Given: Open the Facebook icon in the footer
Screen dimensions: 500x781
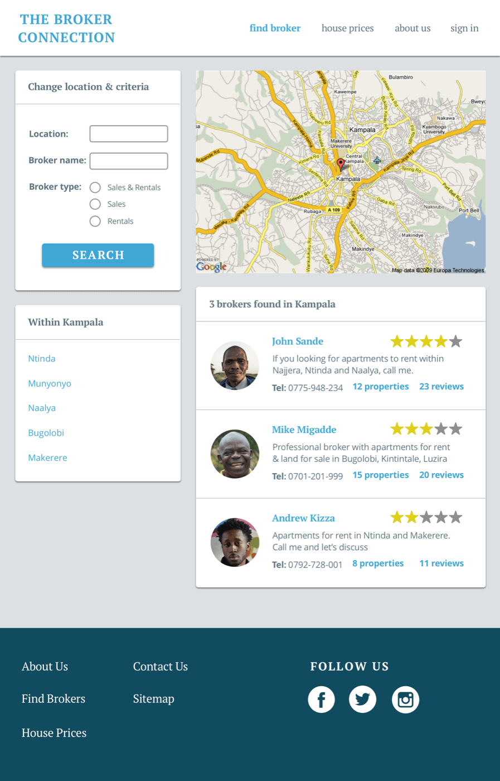Looking at the screenshot, I should (x=321, y=700).
